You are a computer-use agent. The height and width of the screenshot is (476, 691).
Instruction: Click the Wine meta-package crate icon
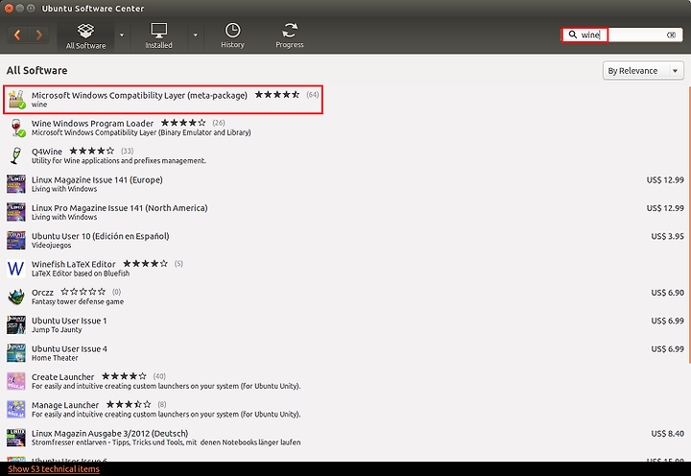[x=16, y=99]
